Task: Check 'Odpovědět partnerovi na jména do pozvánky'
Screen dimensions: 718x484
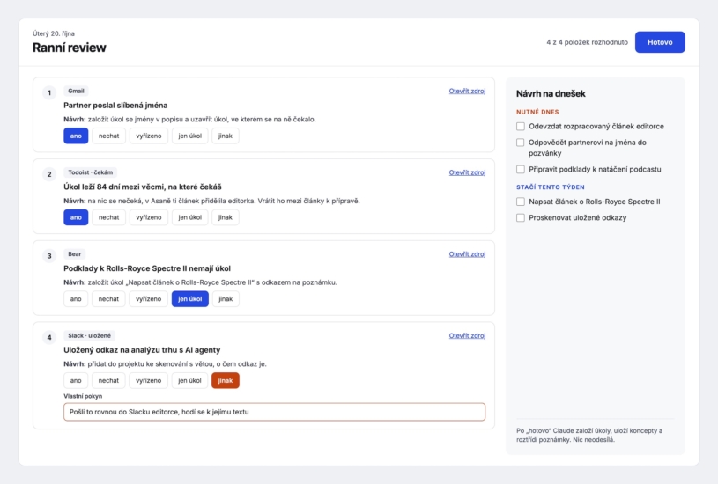Action: [x=521, y=143]
